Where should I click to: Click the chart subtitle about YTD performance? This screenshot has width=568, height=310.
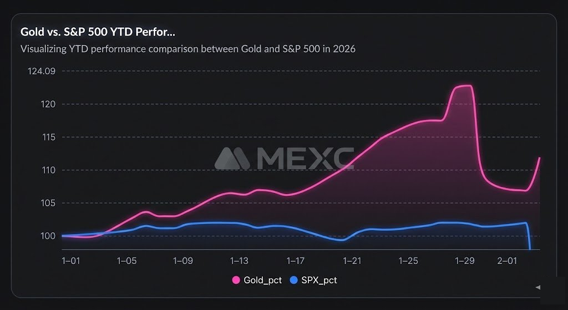(187, 49)
